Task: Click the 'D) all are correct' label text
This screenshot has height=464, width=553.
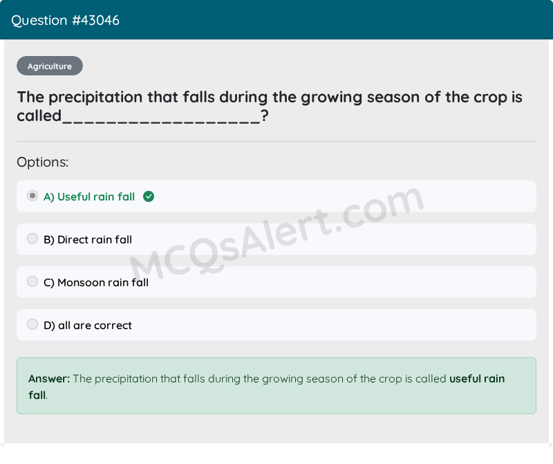Action: 88,326
